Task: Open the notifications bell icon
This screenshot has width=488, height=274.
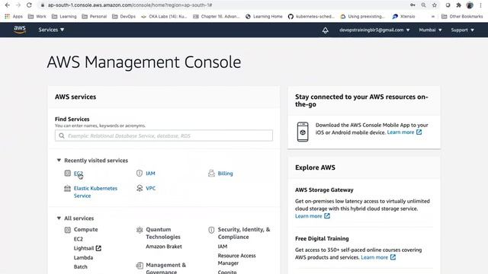Action: (326, 30)
